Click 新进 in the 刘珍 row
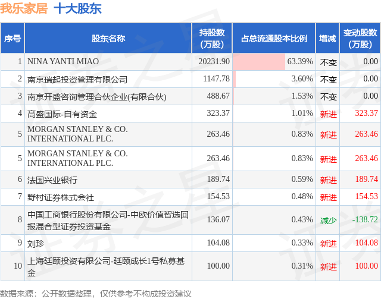 pos(328,244)
